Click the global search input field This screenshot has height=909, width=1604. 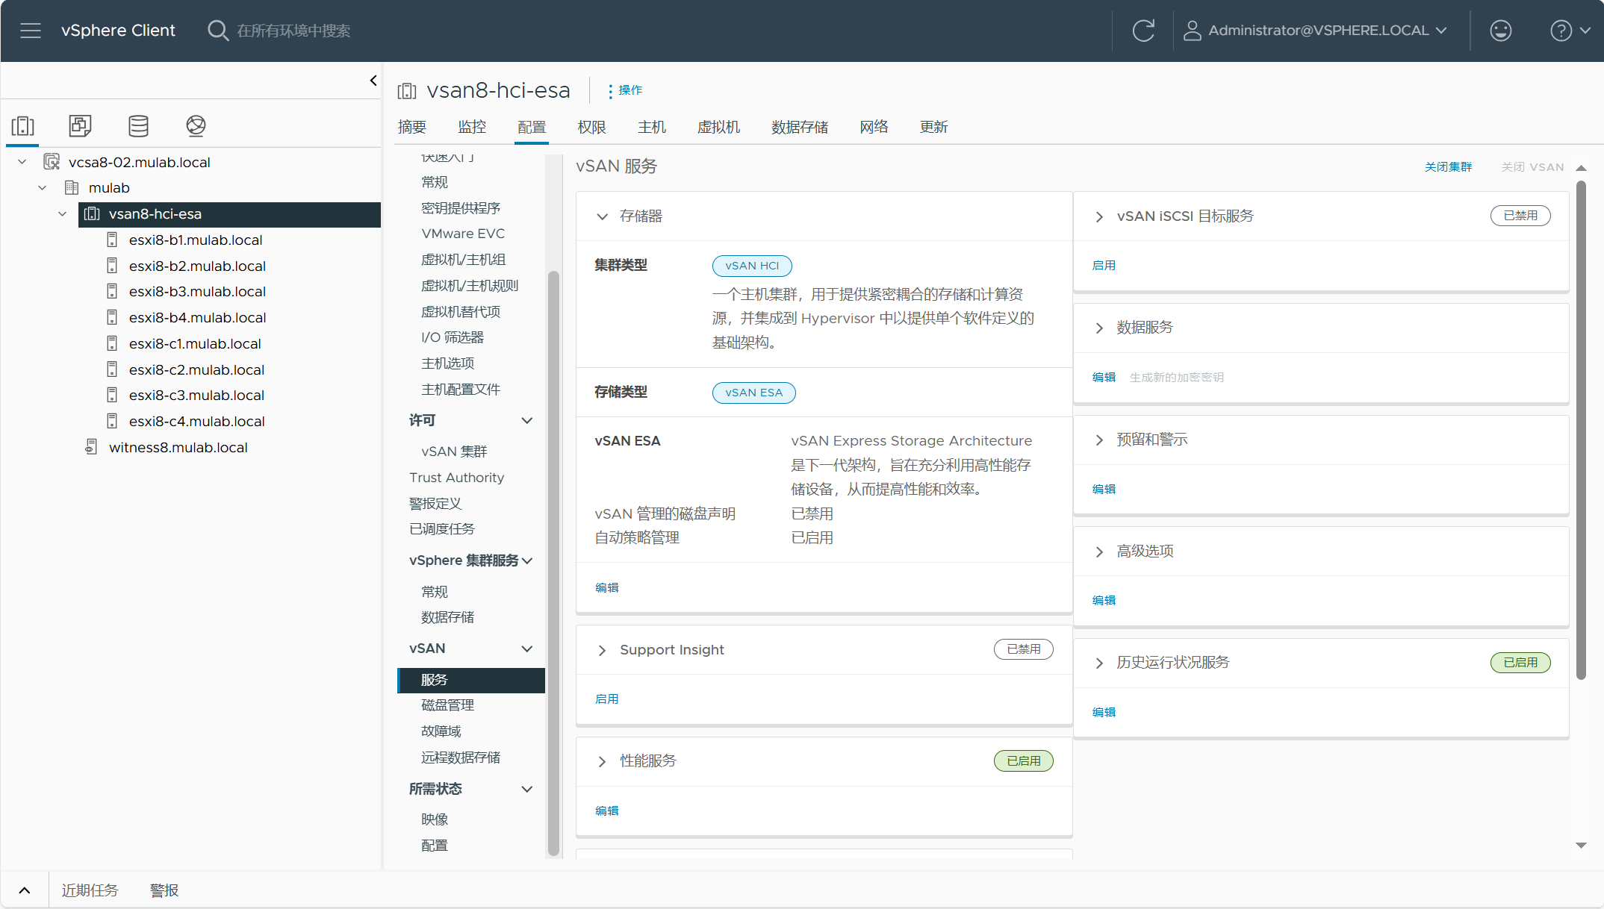coord(293,31)
